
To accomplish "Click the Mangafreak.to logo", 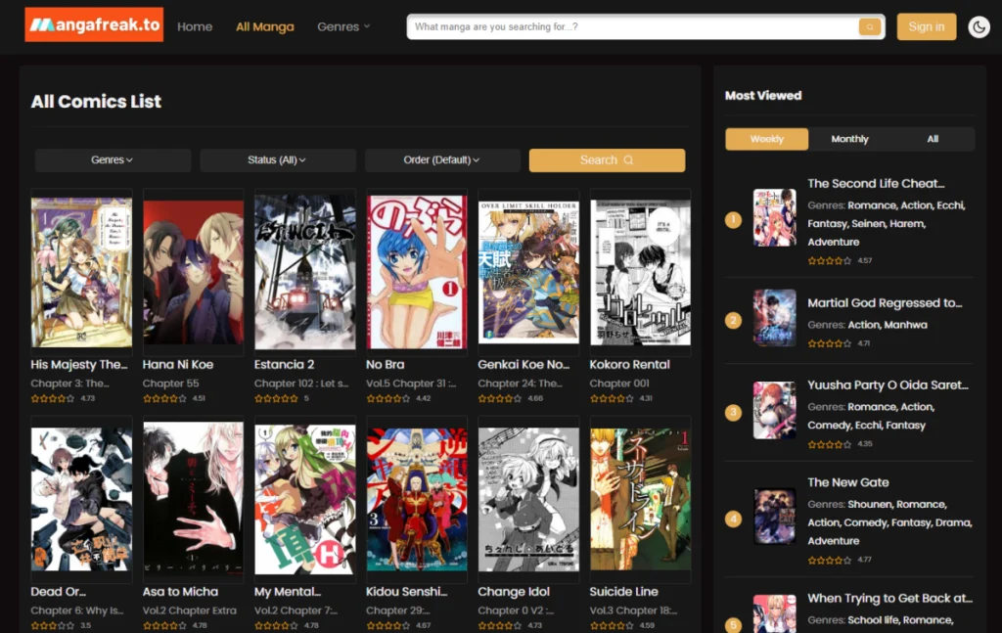I will [94, 24].
